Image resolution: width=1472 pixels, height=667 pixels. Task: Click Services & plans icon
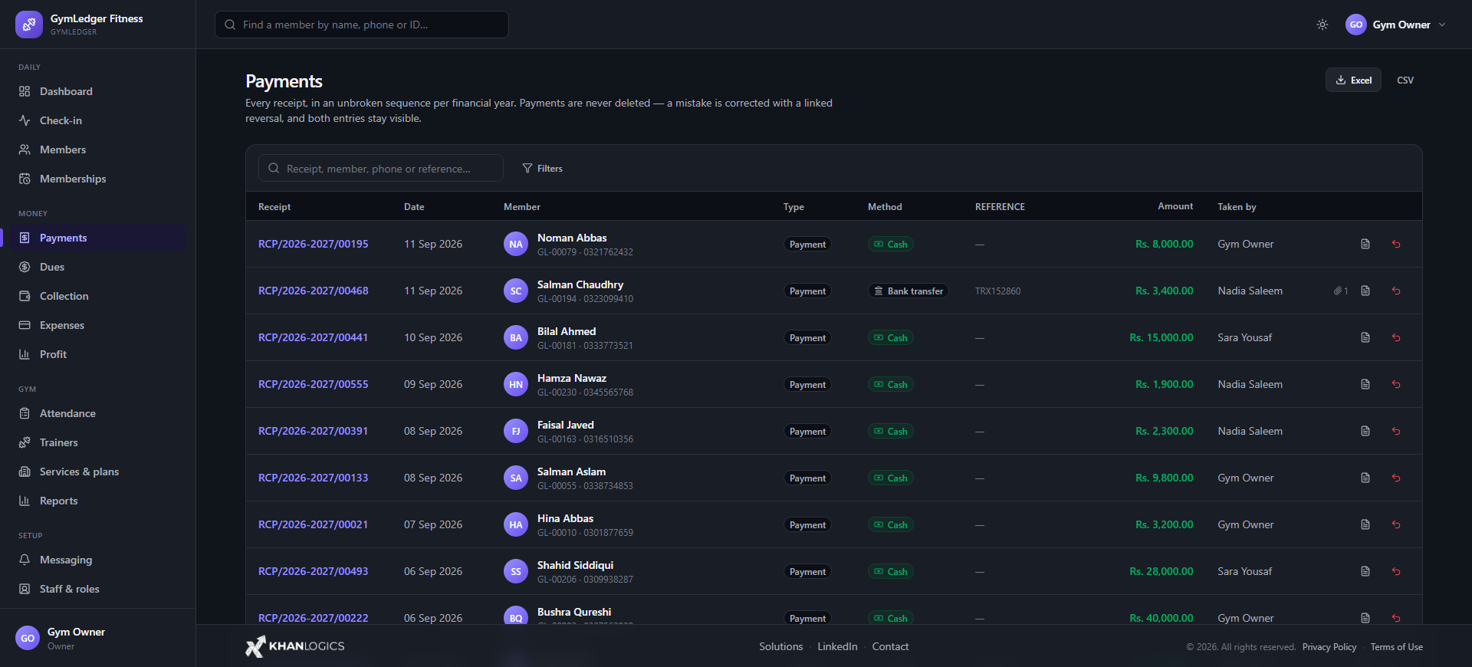(25, 472)
